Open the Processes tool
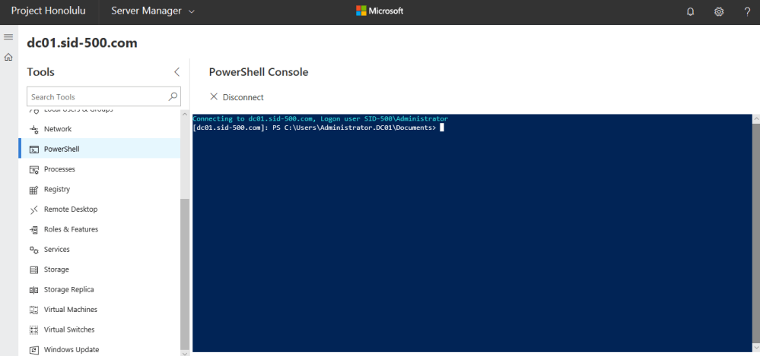 click(x=59, y=169)
